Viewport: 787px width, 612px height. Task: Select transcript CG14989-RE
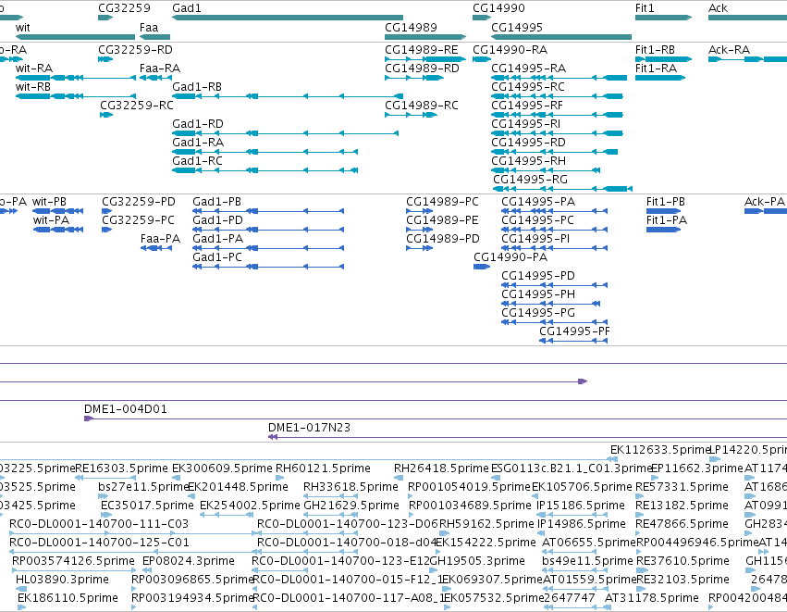(425, 59)
